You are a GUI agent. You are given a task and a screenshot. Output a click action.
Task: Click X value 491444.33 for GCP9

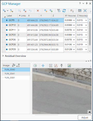[32, 20]
